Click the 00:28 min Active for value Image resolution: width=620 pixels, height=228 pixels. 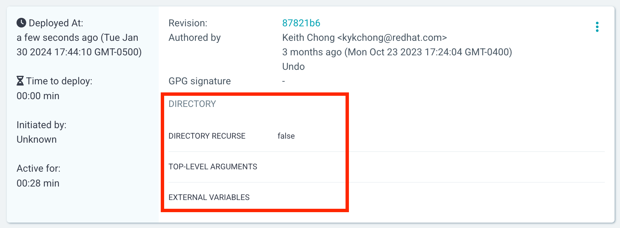tap(38, 183)
